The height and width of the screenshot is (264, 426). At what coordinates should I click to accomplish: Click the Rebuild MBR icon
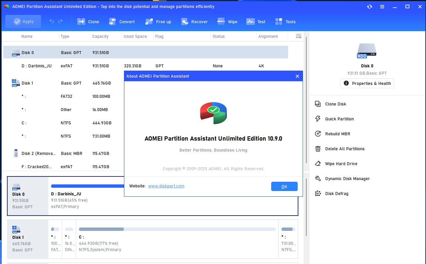318,134
